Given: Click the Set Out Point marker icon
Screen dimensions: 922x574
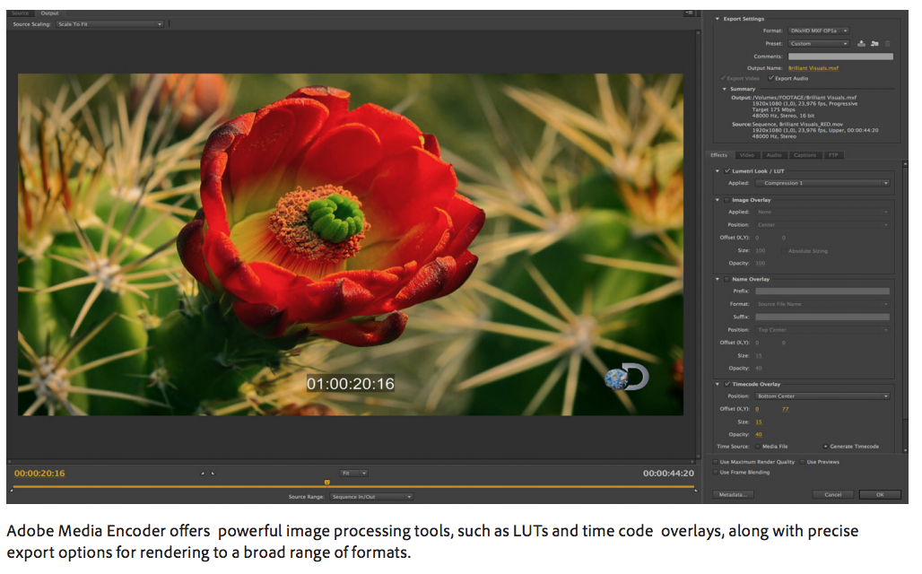Looking at the screenshot, I should coord(213,473).
